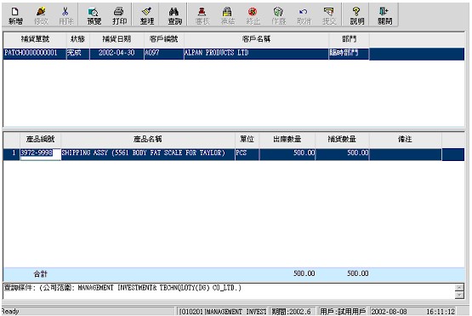The width and height of the screenshot is (472, 316).
Task: Click product code field 3972-9998
Action: [40, 153]
